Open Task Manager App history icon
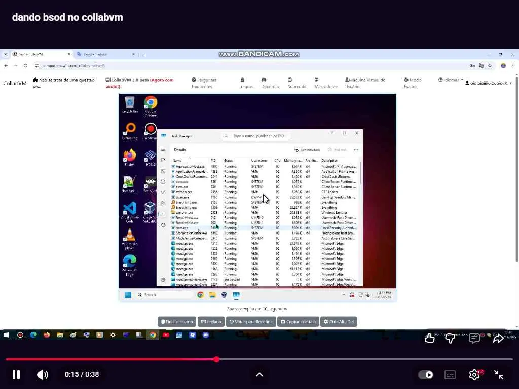Image resolution: width=519 pixels, height=389 pixels. click(x=163, y=182)
